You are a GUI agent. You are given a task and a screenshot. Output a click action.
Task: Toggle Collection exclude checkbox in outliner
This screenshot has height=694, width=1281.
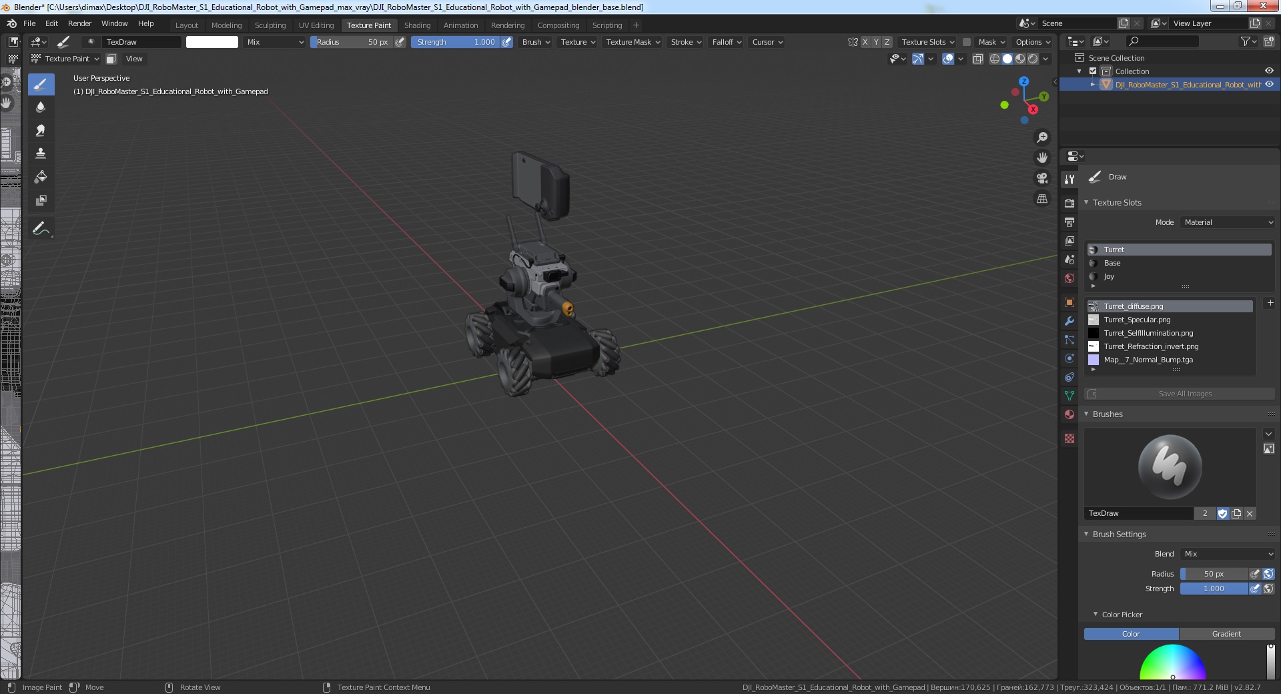1093,71
